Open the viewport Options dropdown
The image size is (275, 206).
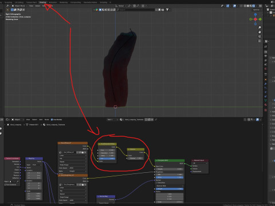pyautogui.click(x=257, y=10)
